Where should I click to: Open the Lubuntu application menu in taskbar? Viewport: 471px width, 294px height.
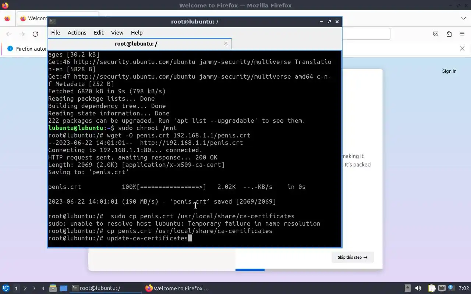click(6, 288)
